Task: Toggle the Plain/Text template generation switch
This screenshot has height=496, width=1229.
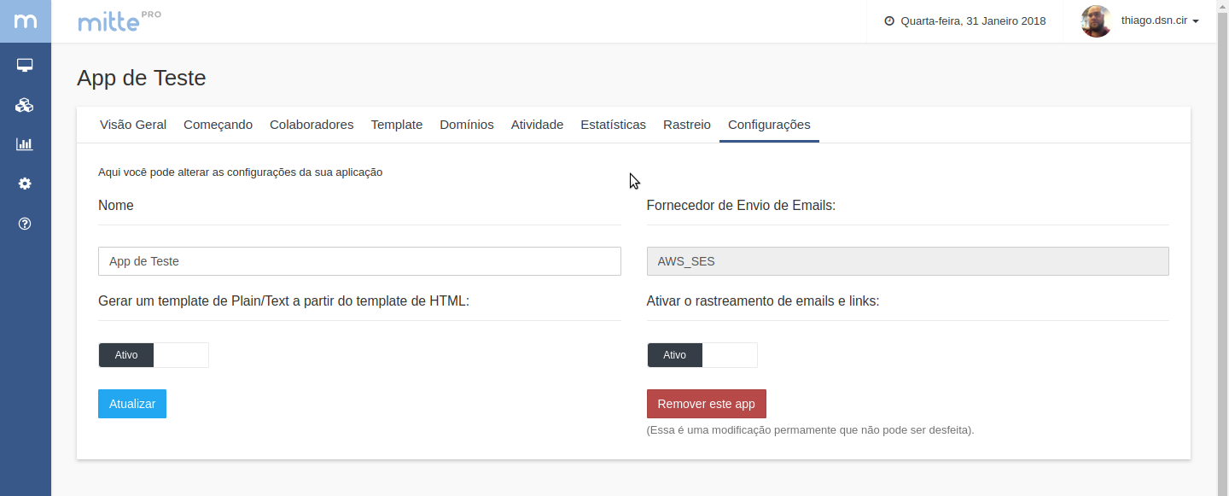Action: 154,355
